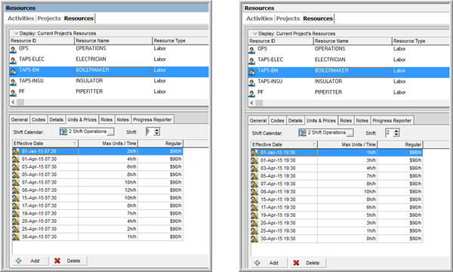Click row icon for 01-Apr-15 07:30
Viewport: 453px width, 272px height.
point(16,159)
